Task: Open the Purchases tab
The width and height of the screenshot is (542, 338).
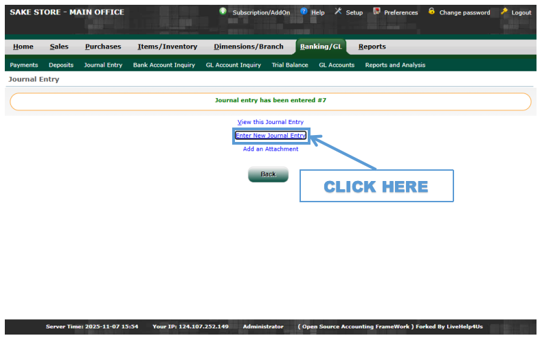Action: (x=102, y=47)
